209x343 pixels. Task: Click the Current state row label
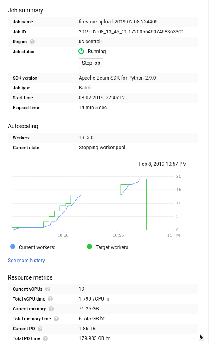[26, 148]
